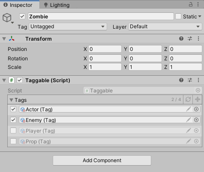Click the Add Component button
Image resolution: width=204 pixels, height=172 pixels.
point(102,160)
